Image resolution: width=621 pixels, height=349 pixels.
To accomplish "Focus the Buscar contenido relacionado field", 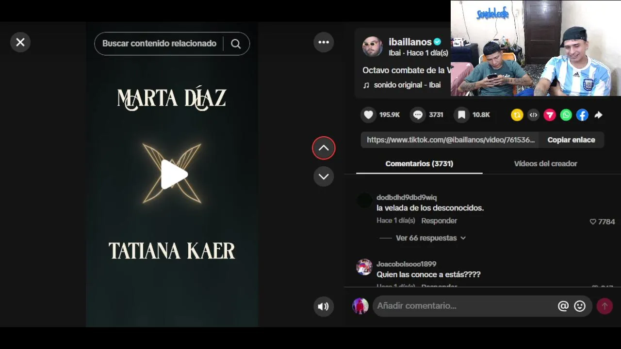I will point(159,44).
